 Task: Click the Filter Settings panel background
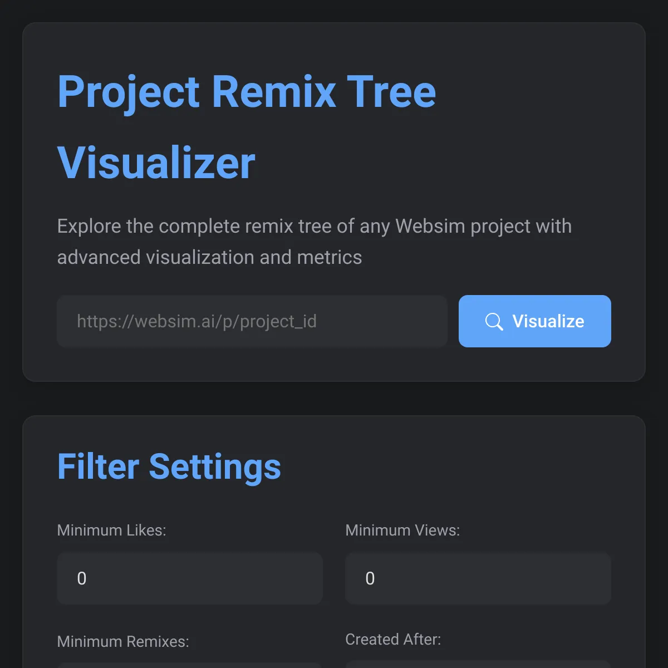click(334, 501)
